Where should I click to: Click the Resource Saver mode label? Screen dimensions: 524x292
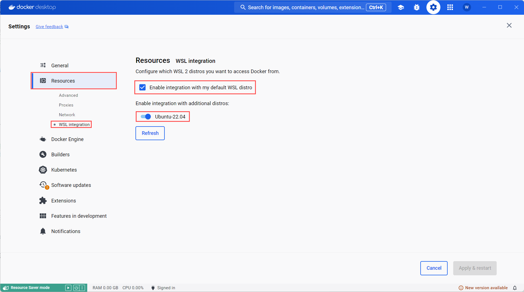click(30, 288)
